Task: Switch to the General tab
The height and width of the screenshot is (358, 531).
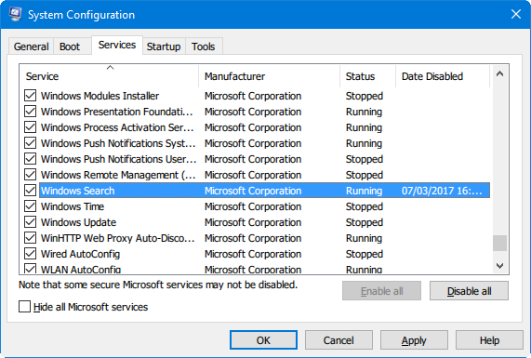Action: [32, 46]
